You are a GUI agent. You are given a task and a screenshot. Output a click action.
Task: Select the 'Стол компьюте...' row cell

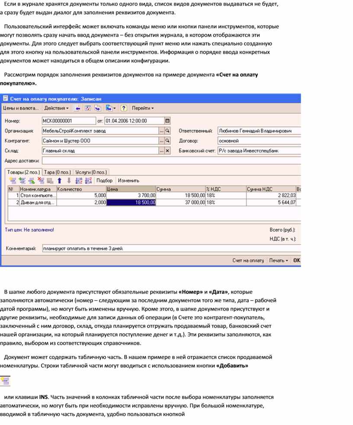tap(38, 195)
